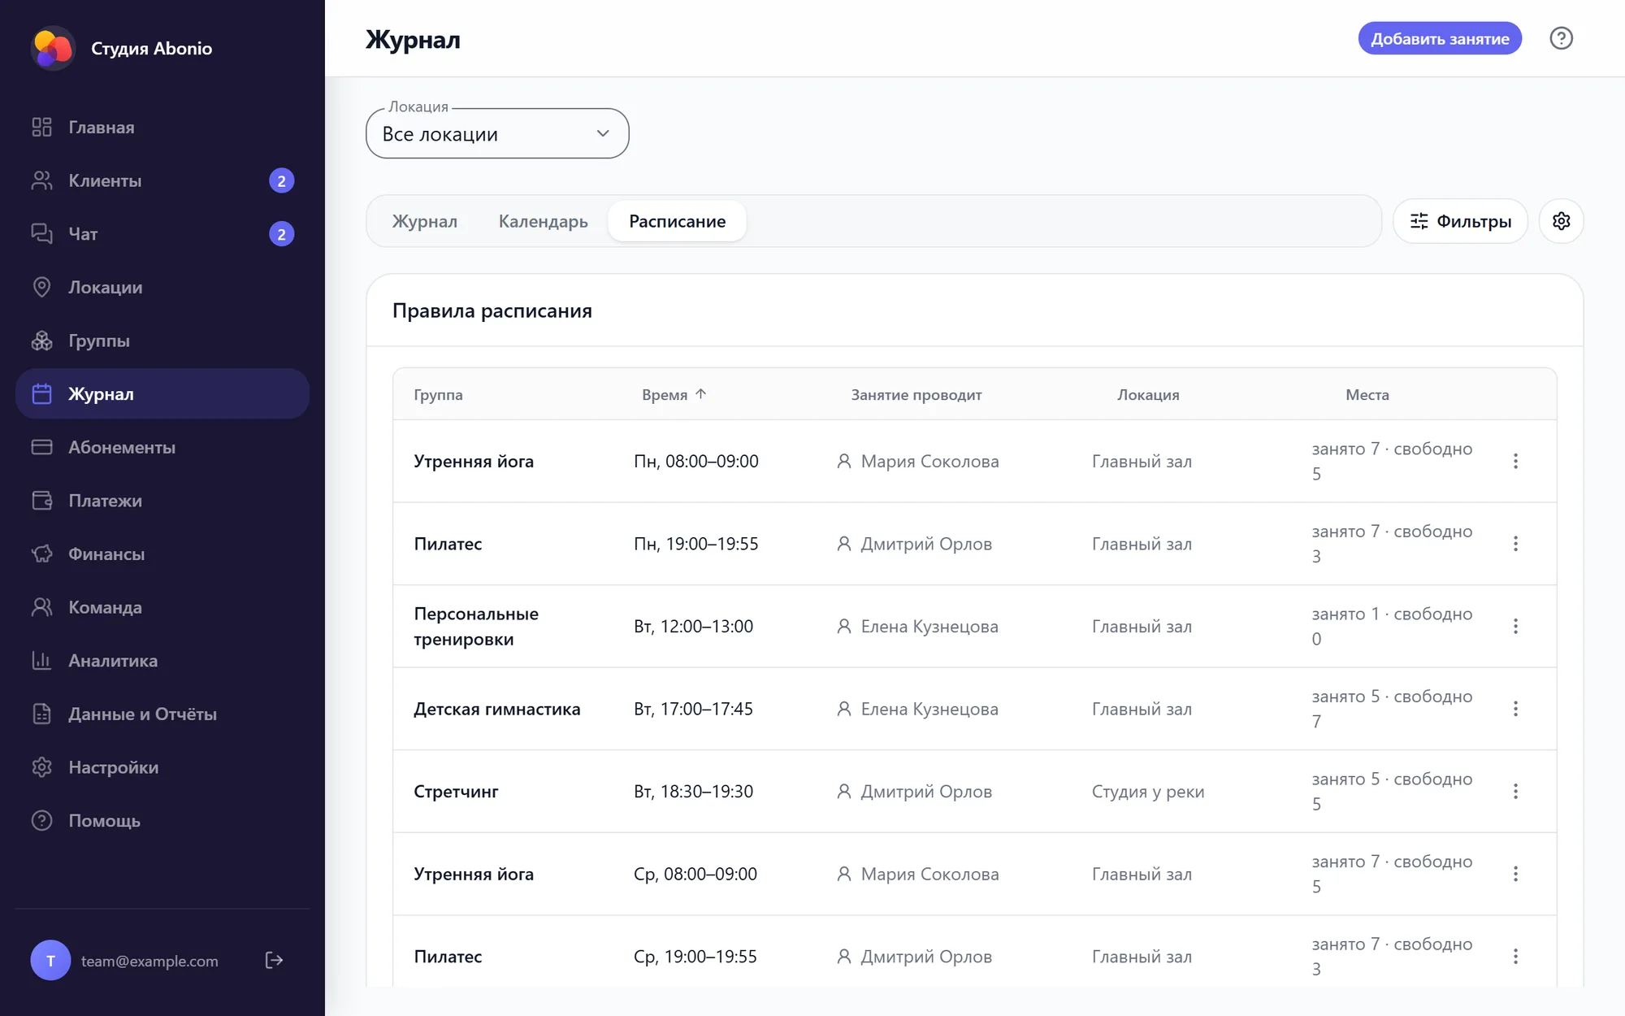Screen dimensions: 1625x1016
Task: Open options menu for Утренняя йога Пн row
Action: click(1515, 461)
